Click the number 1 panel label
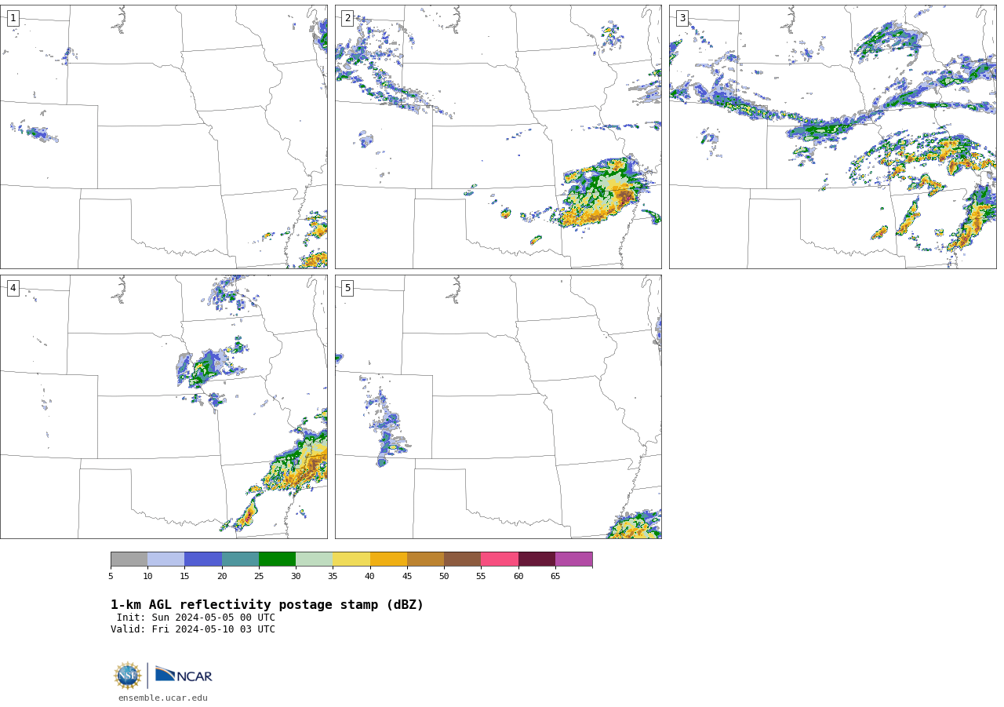 tap(13, 18)
